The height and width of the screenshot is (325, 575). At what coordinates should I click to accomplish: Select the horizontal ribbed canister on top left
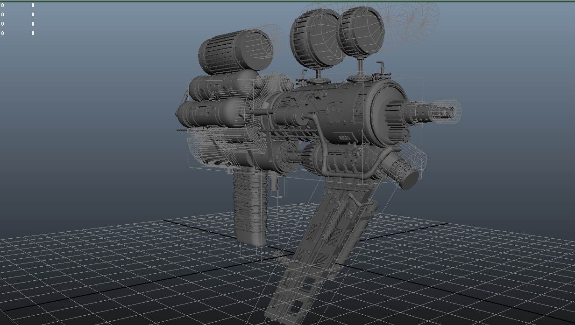235,51
